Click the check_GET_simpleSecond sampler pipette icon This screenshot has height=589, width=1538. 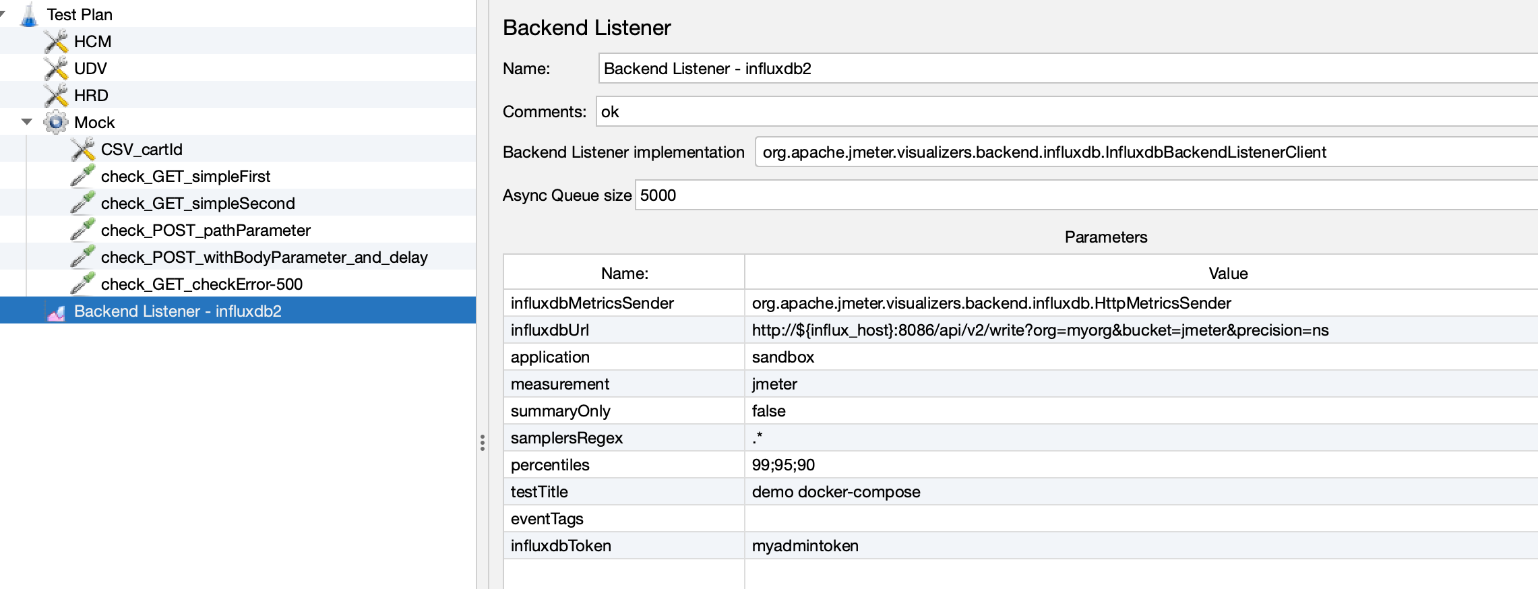tap(83, 203)
